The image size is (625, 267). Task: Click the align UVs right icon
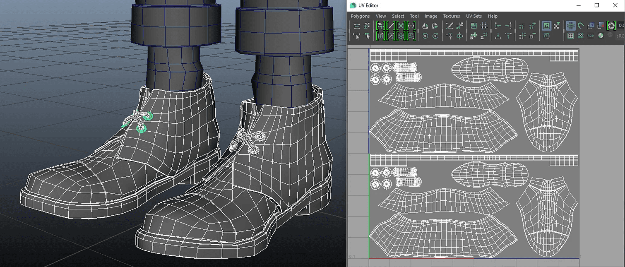[508, 26]
